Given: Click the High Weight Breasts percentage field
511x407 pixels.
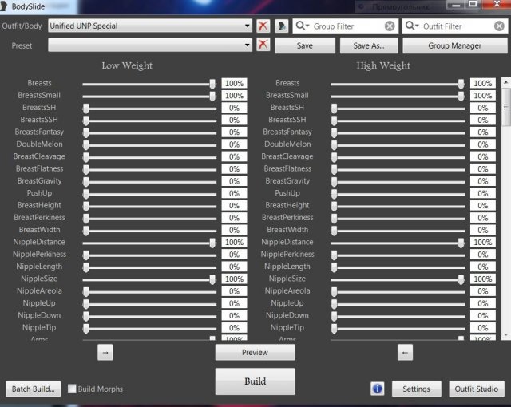Looking at the screenshot, I should tap(482, 83).
